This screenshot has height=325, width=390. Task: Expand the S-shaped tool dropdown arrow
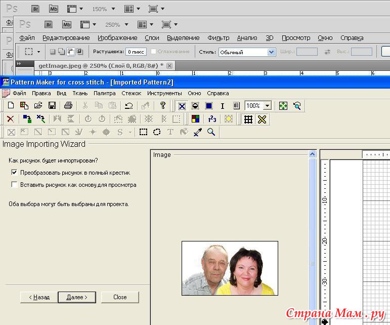pos(130,132)
